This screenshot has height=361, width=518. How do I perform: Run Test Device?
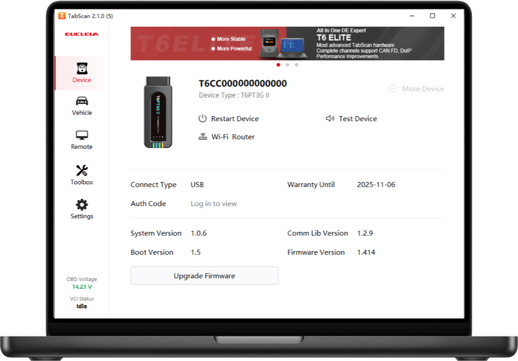[351, 118]
